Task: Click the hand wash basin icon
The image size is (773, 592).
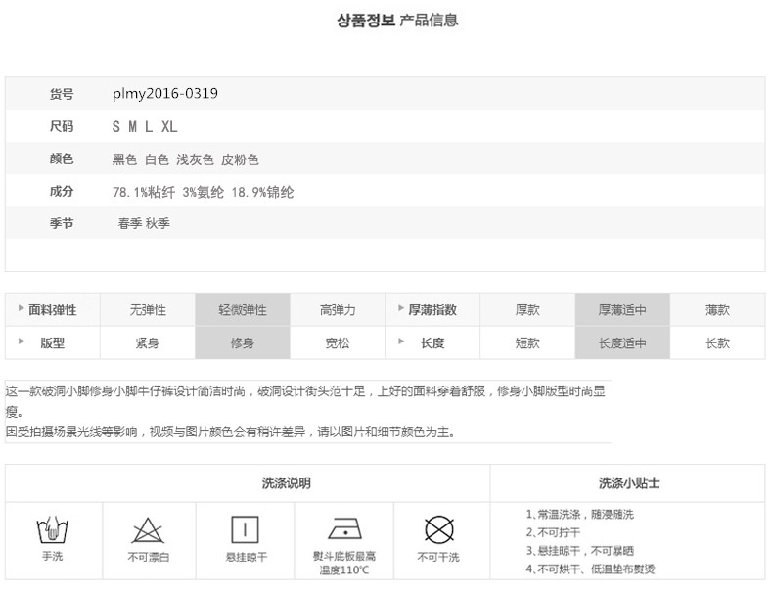Action: pos(52,530)
